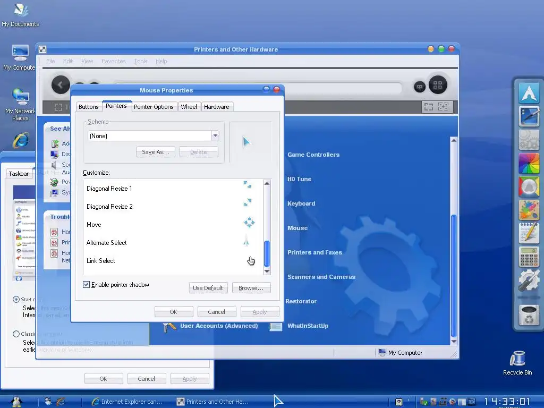Open the trash bin icon in dock

point(529,315)
